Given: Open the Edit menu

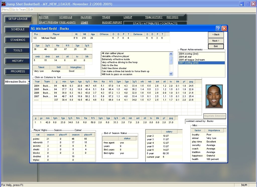Looking at the screenshot, I should coord(31,10).
